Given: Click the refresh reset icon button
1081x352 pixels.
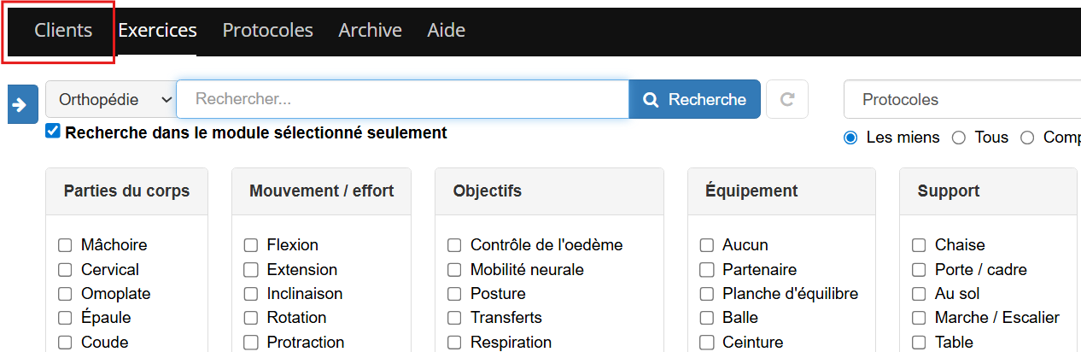Looking at the screenshot, I should pyautogui.click(x=787, y=99).
